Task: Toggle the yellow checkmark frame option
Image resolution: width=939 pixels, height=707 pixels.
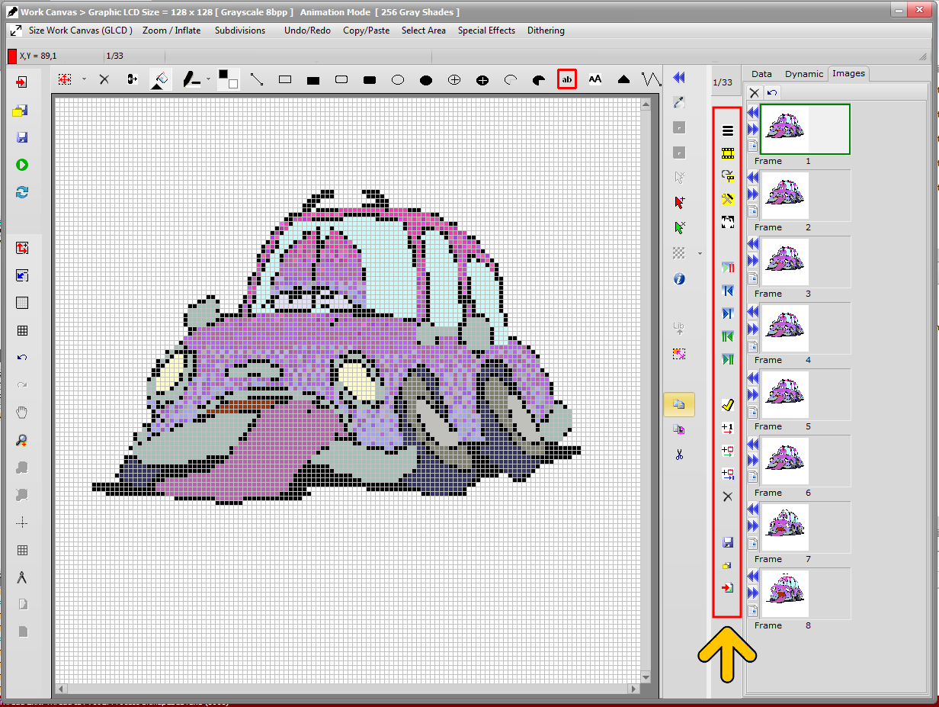Action: click(727, 405)
